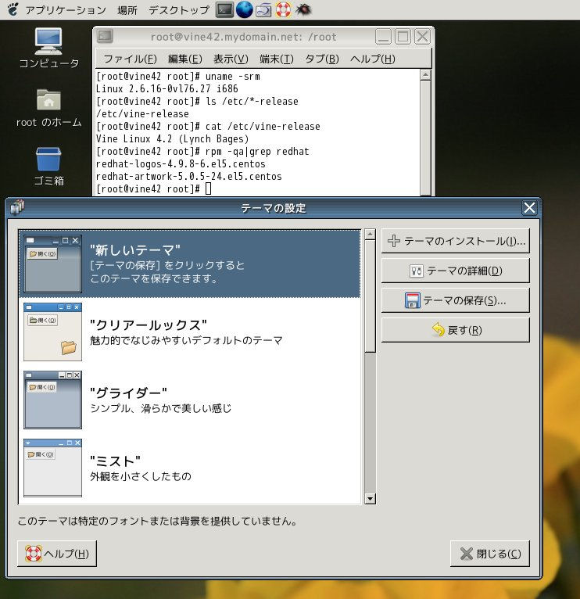Click the terminal window menu icon in titlebar

(x=105, y=36)
